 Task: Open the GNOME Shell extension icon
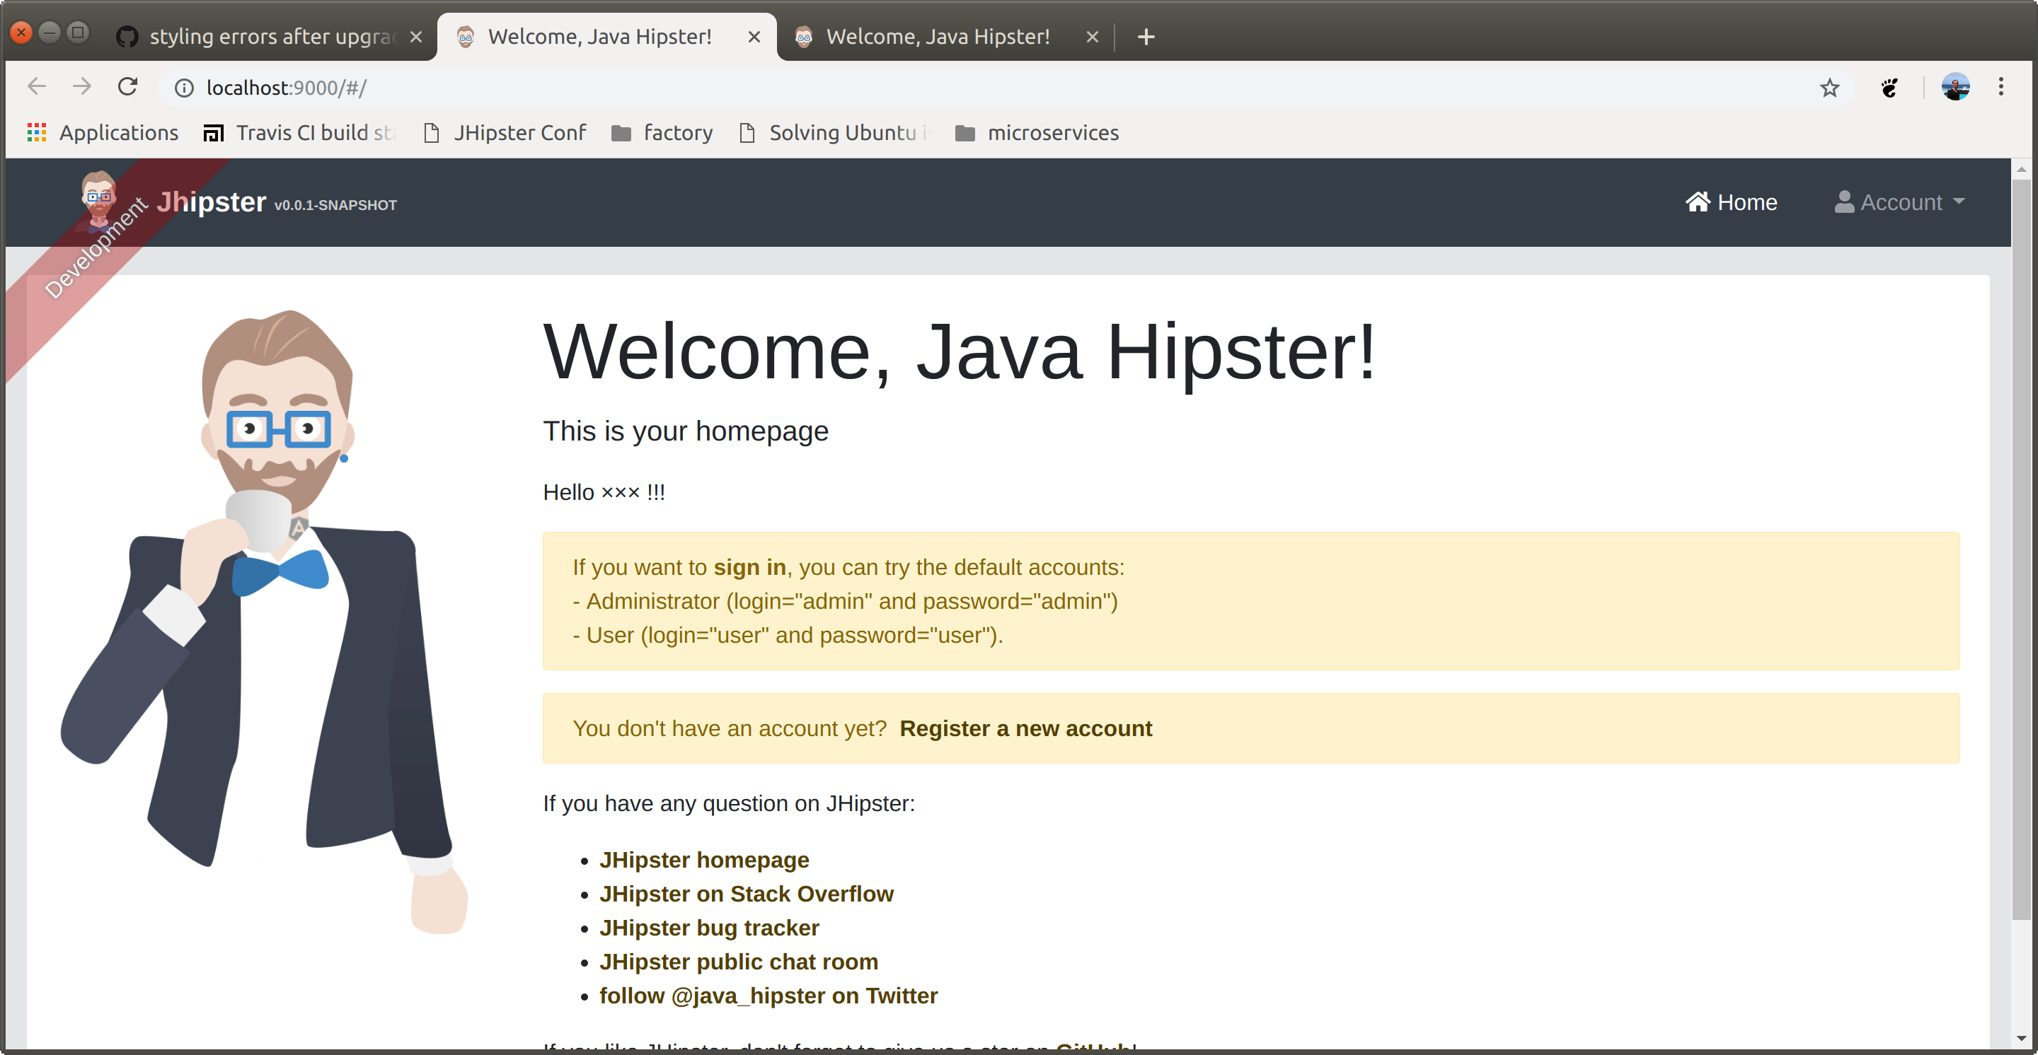1889,88
